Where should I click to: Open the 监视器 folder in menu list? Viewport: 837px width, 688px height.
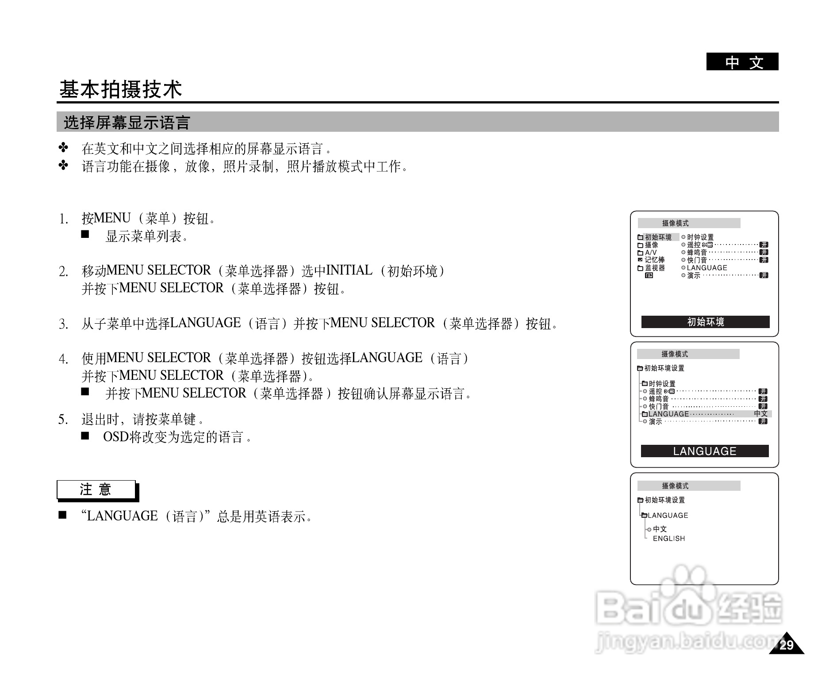tap(640, 268)
